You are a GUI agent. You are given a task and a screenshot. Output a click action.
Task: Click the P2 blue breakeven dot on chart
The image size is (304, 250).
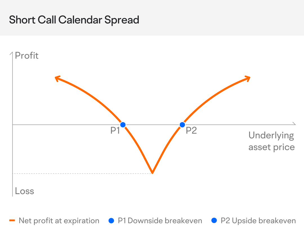[182, 124]
